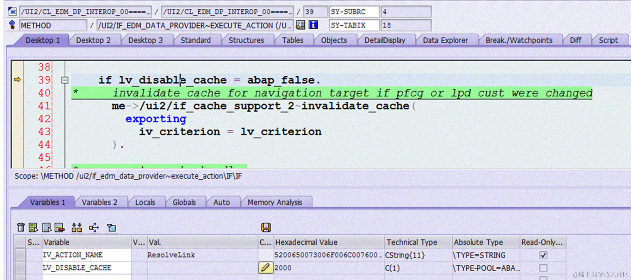The image size is (631, 280).
Task: Click the pencil edit icon for LV_DISABLE_CACHE
Action: click(x=265, y=268)
